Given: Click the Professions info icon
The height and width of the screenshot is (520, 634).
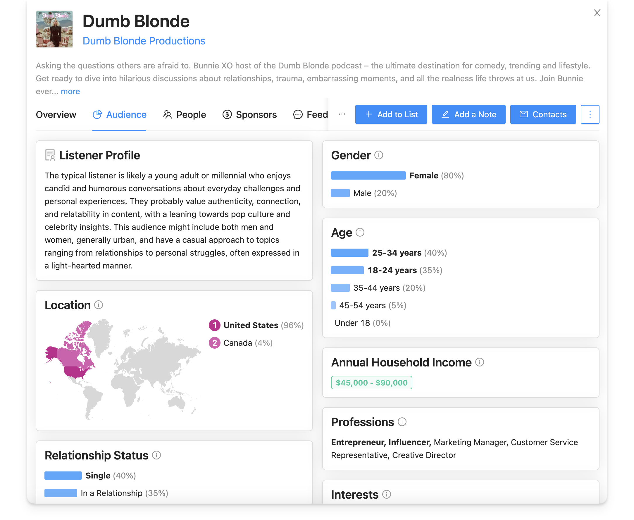Looking at the screenshot, I should 402,422.
